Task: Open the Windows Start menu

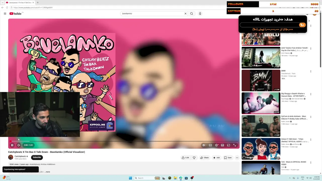Action: click(x=130, y=178)
